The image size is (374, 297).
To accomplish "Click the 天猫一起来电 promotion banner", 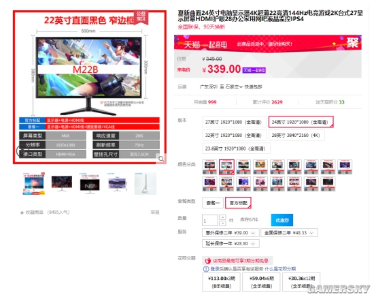I will (268, 43).
